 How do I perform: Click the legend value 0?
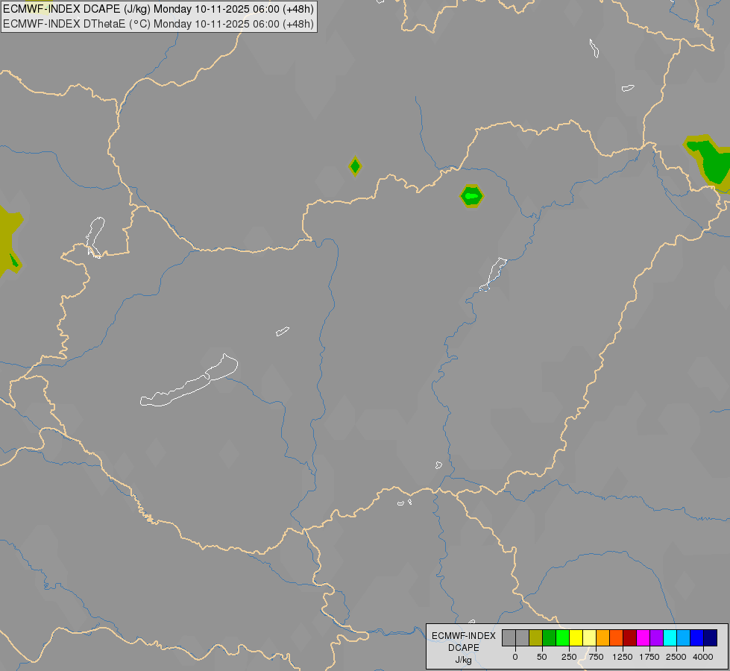point(515,657)
